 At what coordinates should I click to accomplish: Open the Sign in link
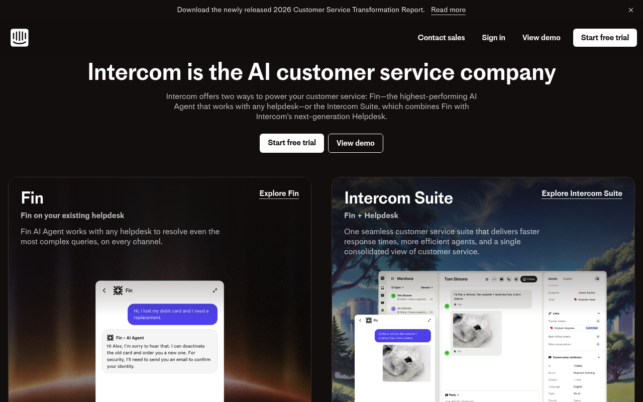click(x=493, y=38)
